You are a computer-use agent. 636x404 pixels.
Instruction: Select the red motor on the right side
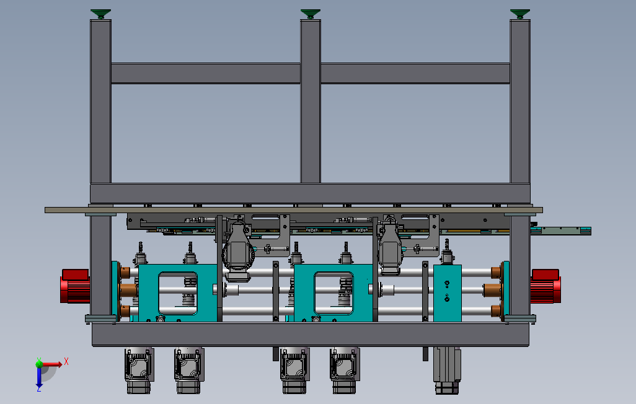coord(545,286)
